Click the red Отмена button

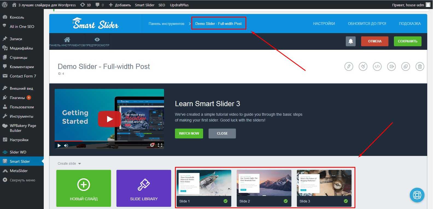(x=375, y=41)
